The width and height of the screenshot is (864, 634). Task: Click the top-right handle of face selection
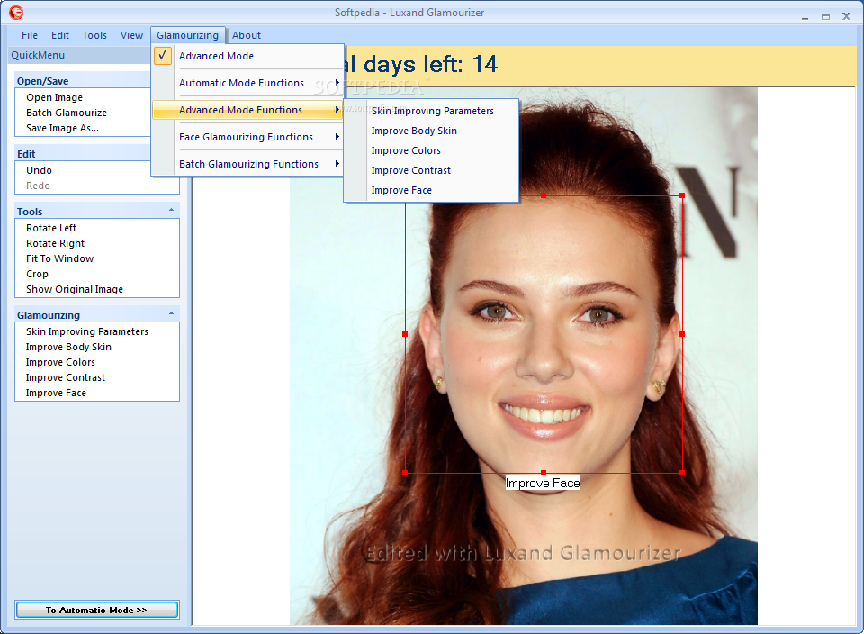point(682,195)
